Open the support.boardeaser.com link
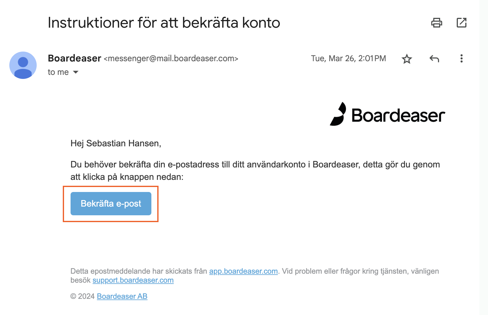Screen dimensions: 488x315 pos(133,280)
